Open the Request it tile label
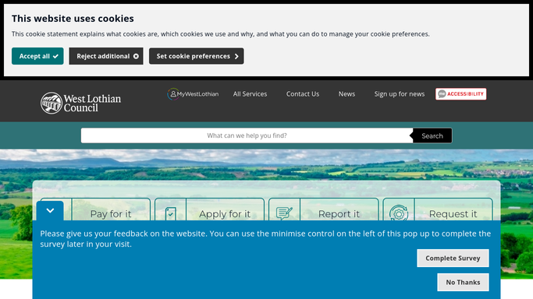The height and width of the screenshot is (299, 533). 453,214
